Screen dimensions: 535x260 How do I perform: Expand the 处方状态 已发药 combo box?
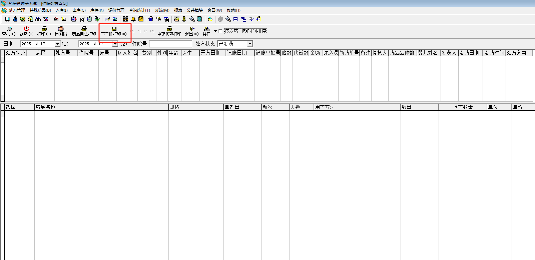click(250, 44)
